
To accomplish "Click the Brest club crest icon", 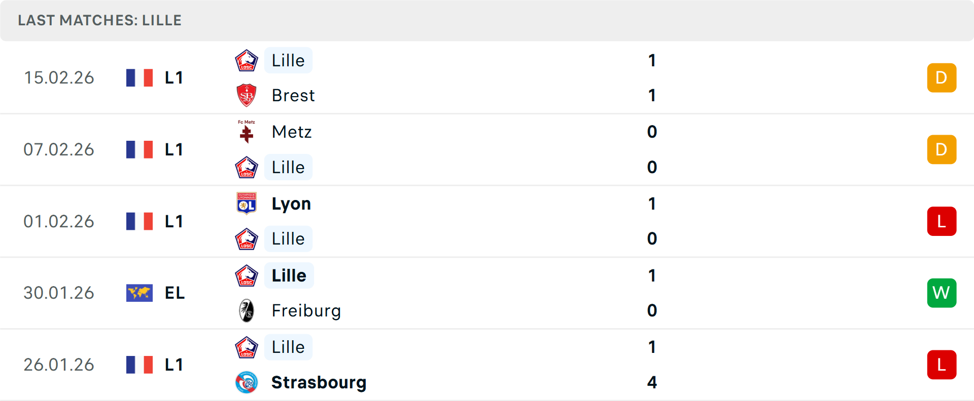I will (247, 95).
